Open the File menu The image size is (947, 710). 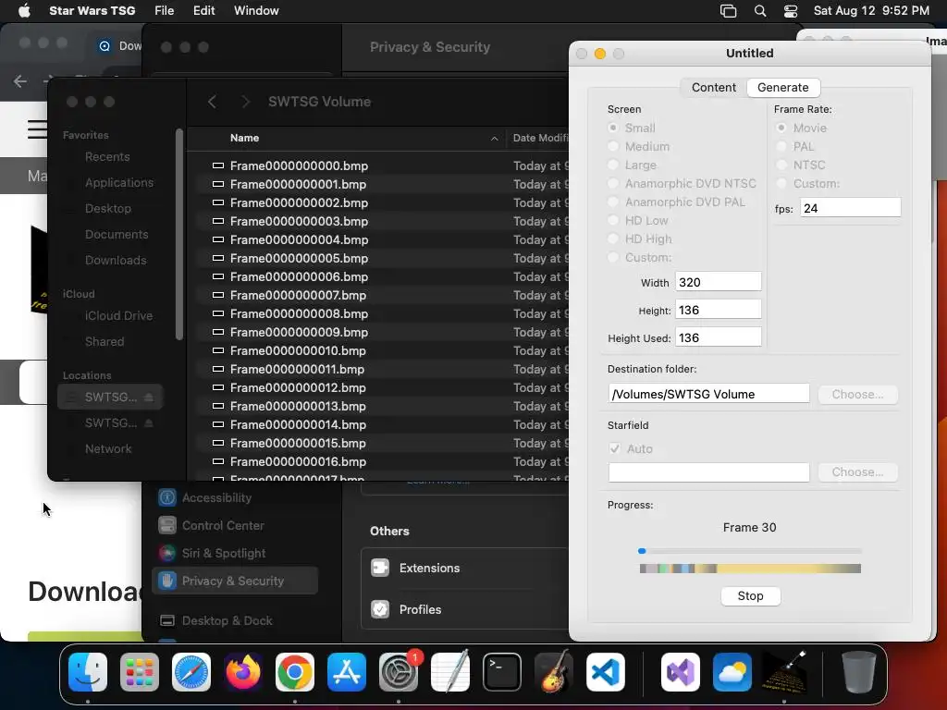click(x=165, y=11)
